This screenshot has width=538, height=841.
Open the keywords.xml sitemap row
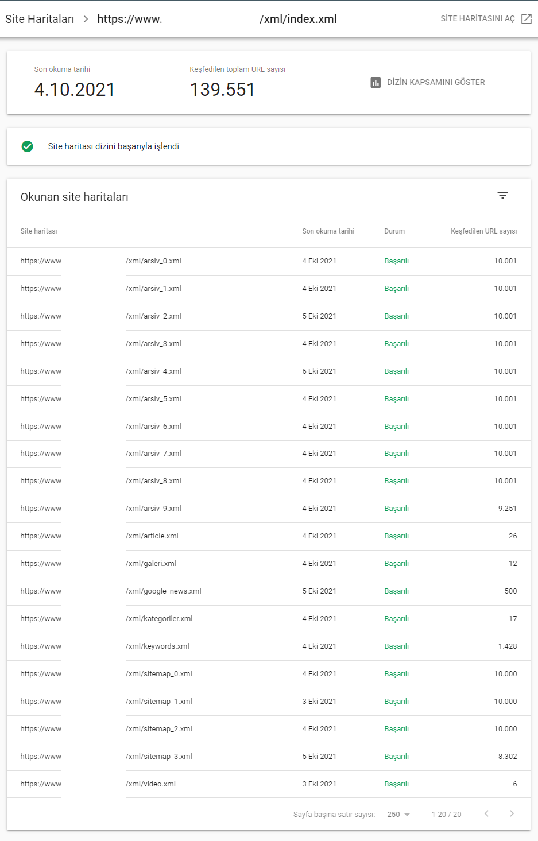(157, 646)
